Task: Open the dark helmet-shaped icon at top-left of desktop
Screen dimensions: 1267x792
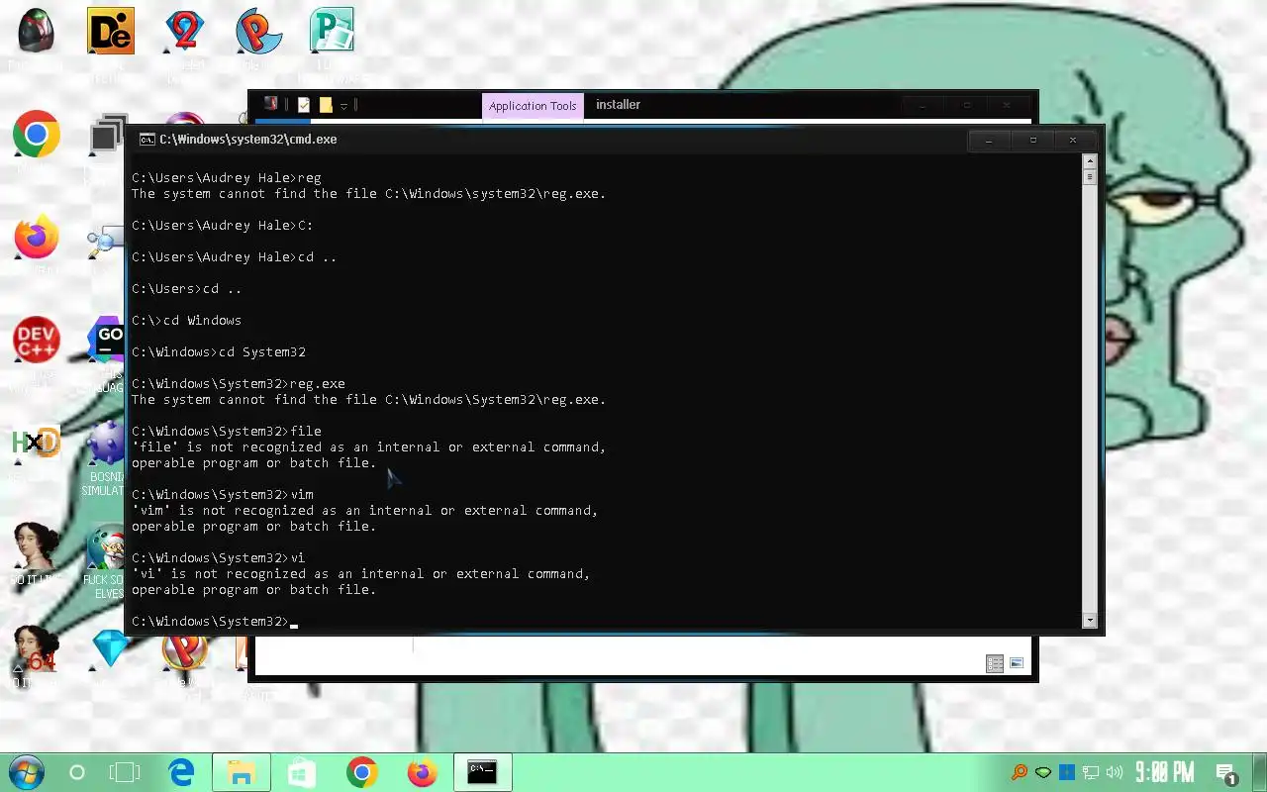Action: pos(37,31)
